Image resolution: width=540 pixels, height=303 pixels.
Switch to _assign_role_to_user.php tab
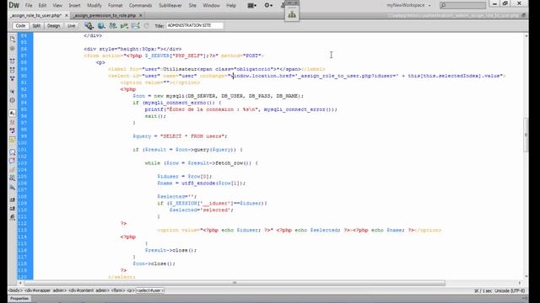(x=35, y=15)
